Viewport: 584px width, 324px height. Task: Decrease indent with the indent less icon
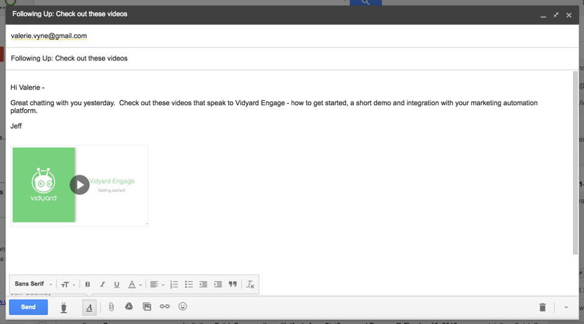click(203, 285)
